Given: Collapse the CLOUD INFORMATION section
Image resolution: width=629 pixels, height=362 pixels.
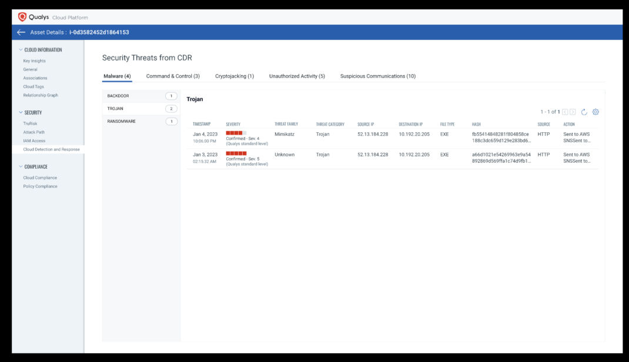Looking at the screenshot, I should pyautogui.click(x=41, y=50).
